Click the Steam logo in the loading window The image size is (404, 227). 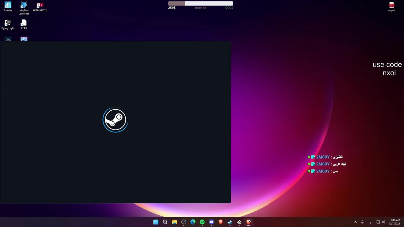(115, 120)
